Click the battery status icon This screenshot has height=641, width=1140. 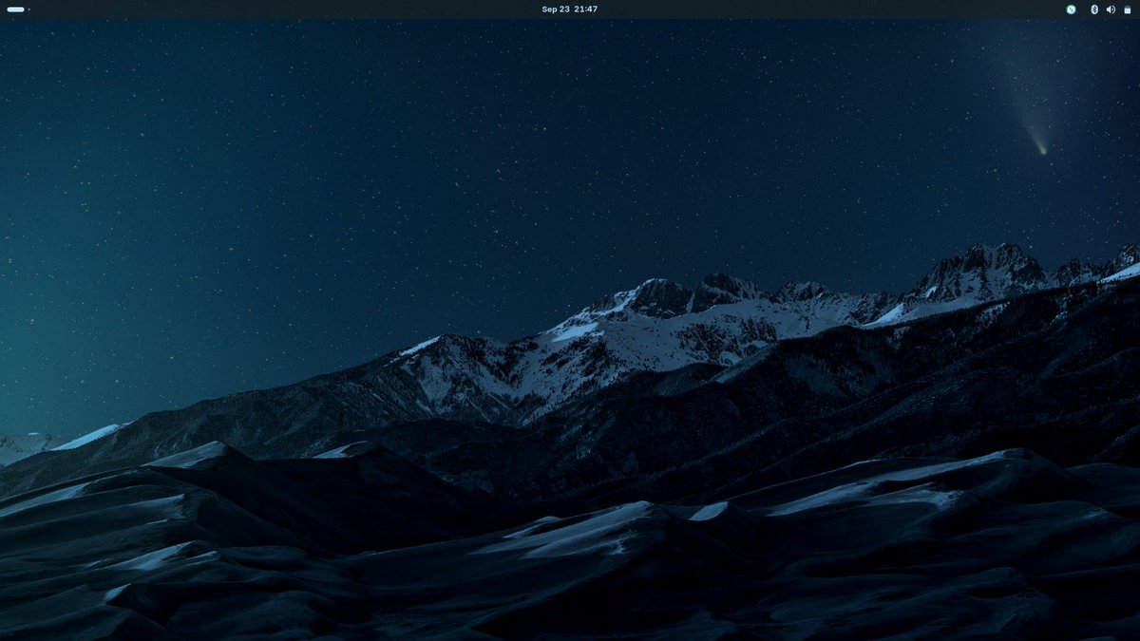1127,9
